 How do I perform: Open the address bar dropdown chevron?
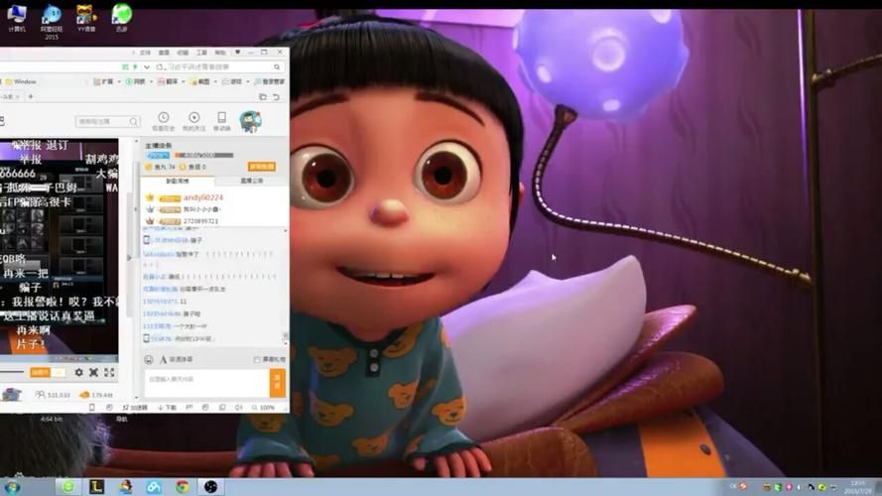147,66
